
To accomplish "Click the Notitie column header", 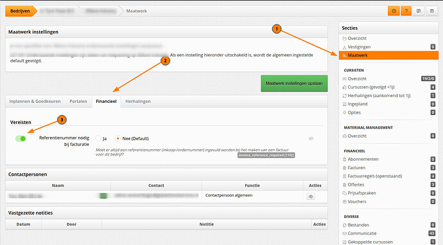I will pos(207,224).
